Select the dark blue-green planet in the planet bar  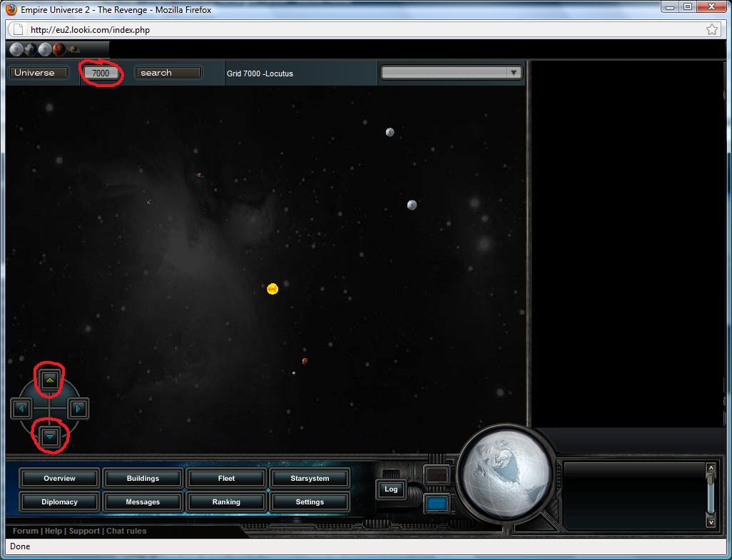[x=31, y=49]
